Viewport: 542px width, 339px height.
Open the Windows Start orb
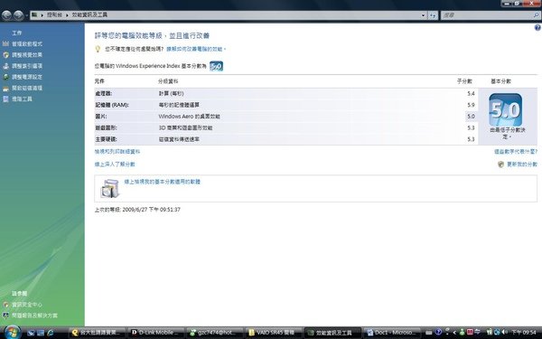click(x=13, y=332)
